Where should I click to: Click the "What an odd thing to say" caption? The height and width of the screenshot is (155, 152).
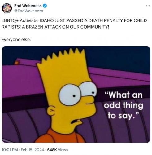click(124, 105)
